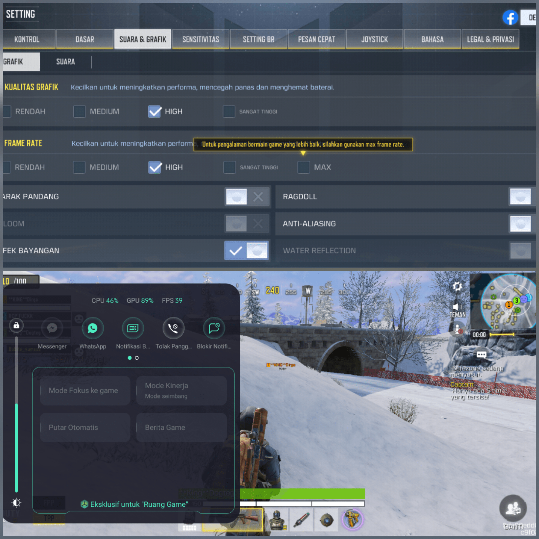Tap the Mode Kinerja button
This screenshot has width=539, height=539.
pos(181,390)
